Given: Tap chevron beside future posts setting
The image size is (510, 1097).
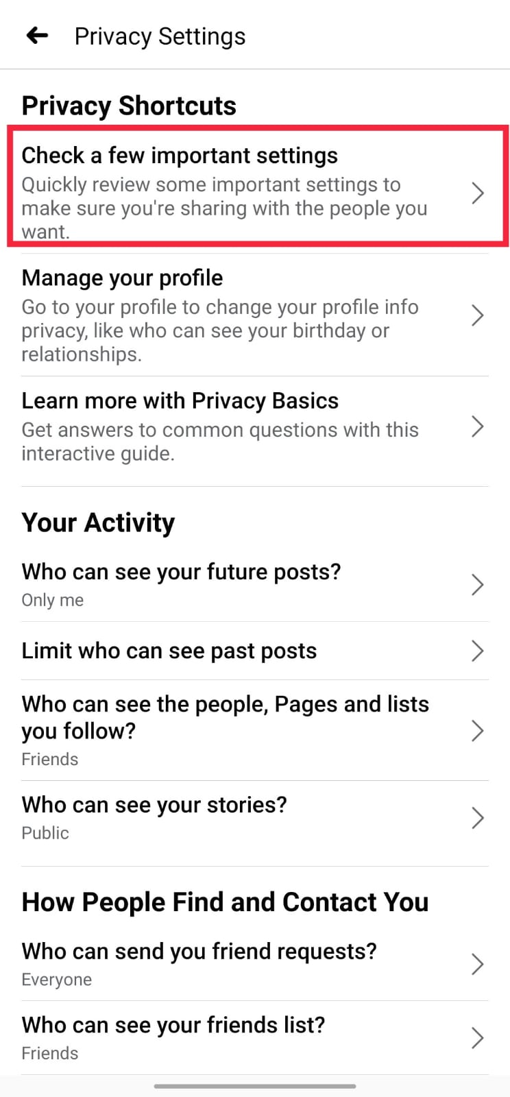Looking at the screenshot, I should [x=478, y=585].
